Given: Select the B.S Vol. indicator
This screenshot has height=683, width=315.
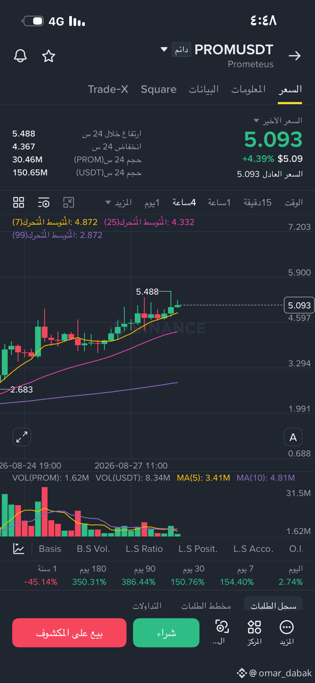Looking at the screenshot, I should tap(93, 548).
